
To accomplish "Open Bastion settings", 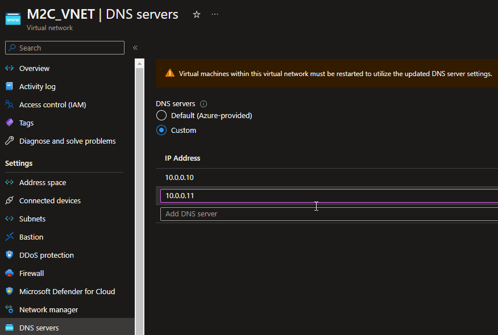I will [x=31, y=237].
